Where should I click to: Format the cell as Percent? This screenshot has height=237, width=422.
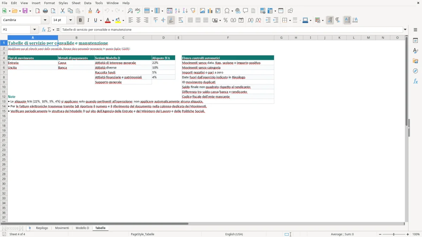(225, 20)
